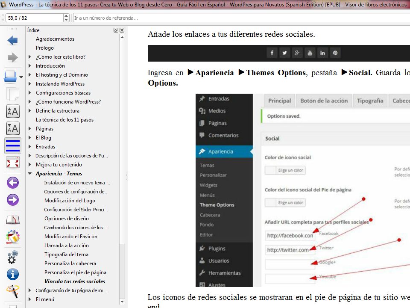Go to 'Tipografía del tema'
This screenshot has width=410, height=308.
click(67, 254)
